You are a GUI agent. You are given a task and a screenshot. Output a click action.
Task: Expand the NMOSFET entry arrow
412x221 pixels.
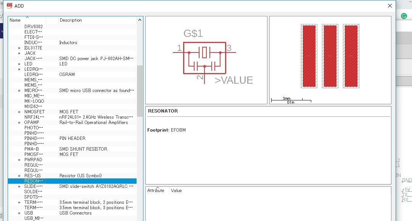point(19,112)
